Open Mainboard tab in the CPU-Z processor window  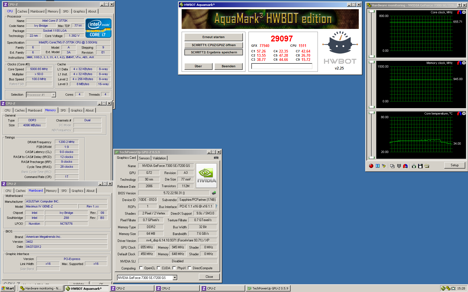tap(37, 11)
